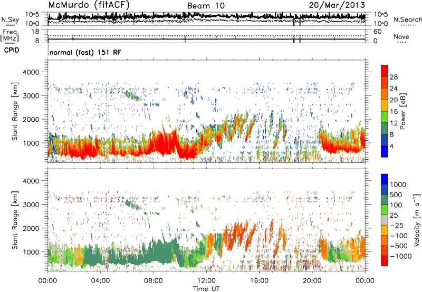Select the -25 tick on Velocity color bar
422x292 pixels.
pyautogui.click(x=397, y=226)
